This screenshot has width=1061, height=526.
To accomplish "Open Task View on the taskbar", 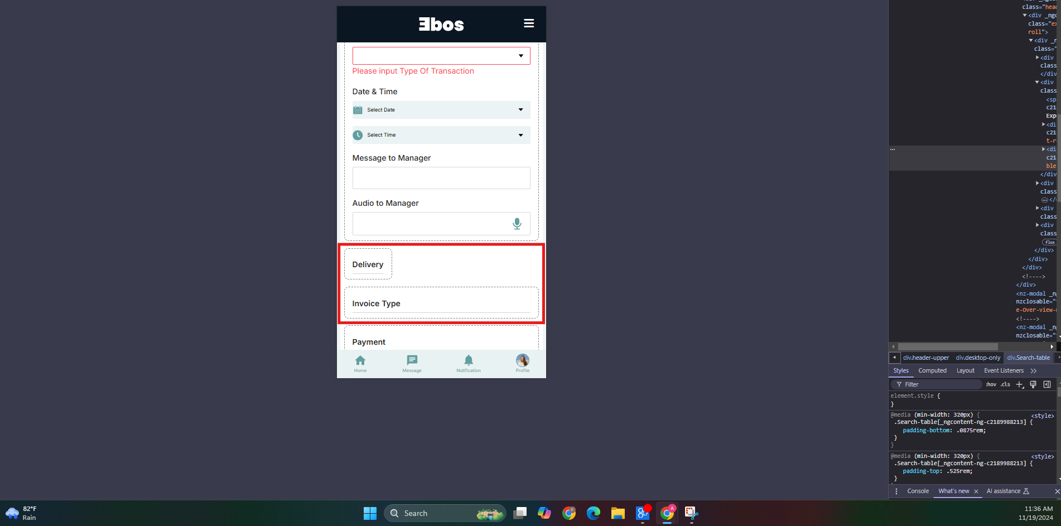I will [x=520, y=513].
